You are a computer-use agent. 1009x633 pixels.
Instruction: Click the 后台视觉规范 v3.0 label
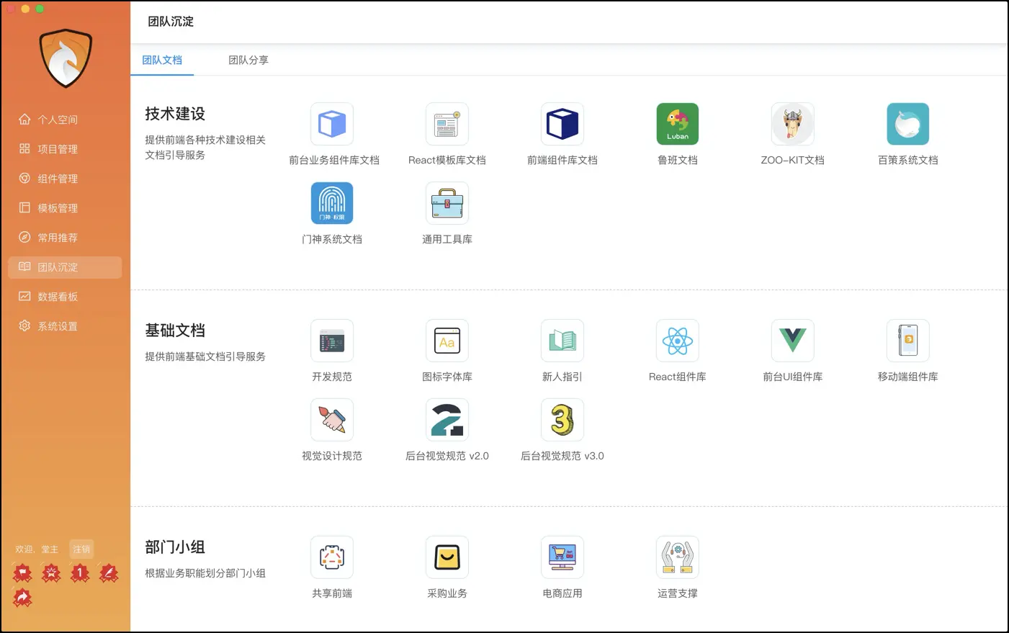point(562,457)
